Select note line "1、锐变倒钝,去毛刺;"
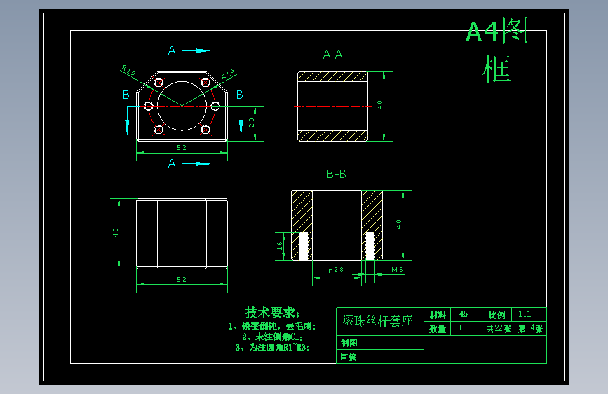This screenshot has height=394, width=608. tap(272, 326)
